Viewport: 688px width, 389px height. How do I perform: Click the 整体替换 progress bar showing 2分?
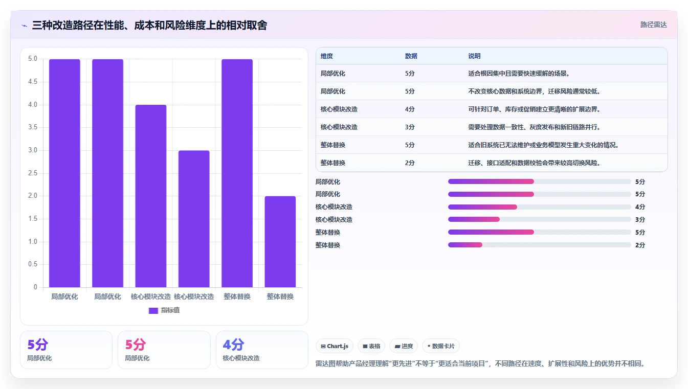click(540, 245)
